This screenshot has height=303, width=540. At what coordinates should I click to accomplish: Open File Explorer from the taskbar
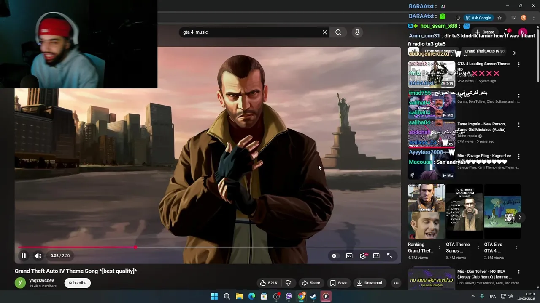pyautogui.click(x=239, y=296)
